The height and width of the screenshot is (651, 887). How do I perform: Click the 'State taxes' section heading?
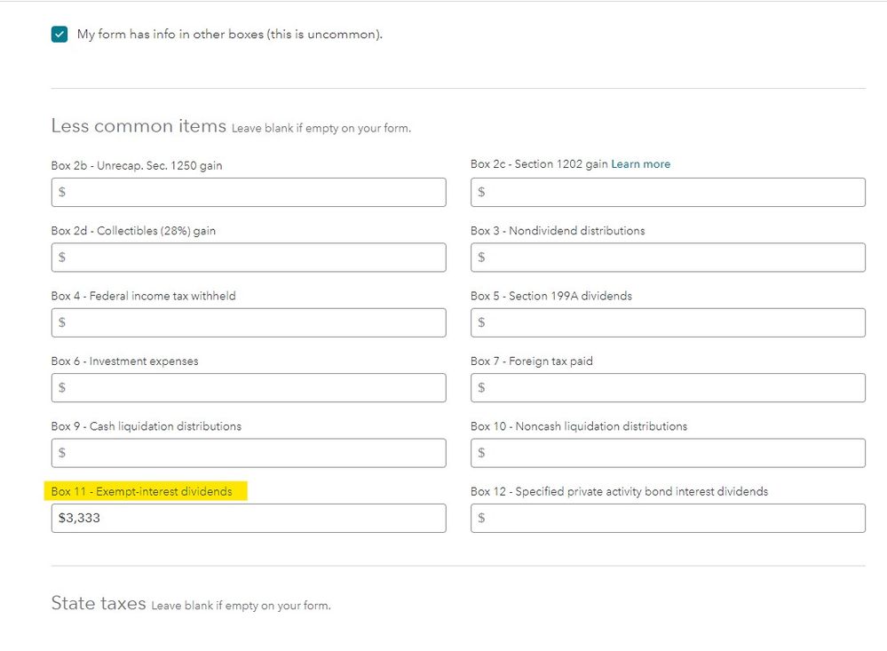click(x=99, y=604)
